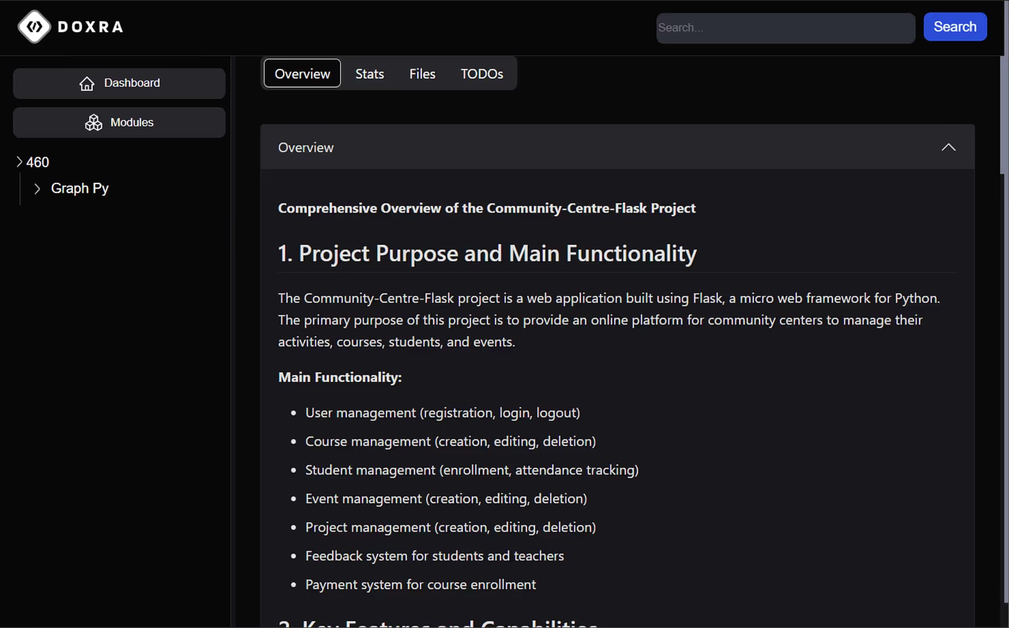
Task: Click the Project Purpose and Main Functionality heading
Action: pos(487,254)
